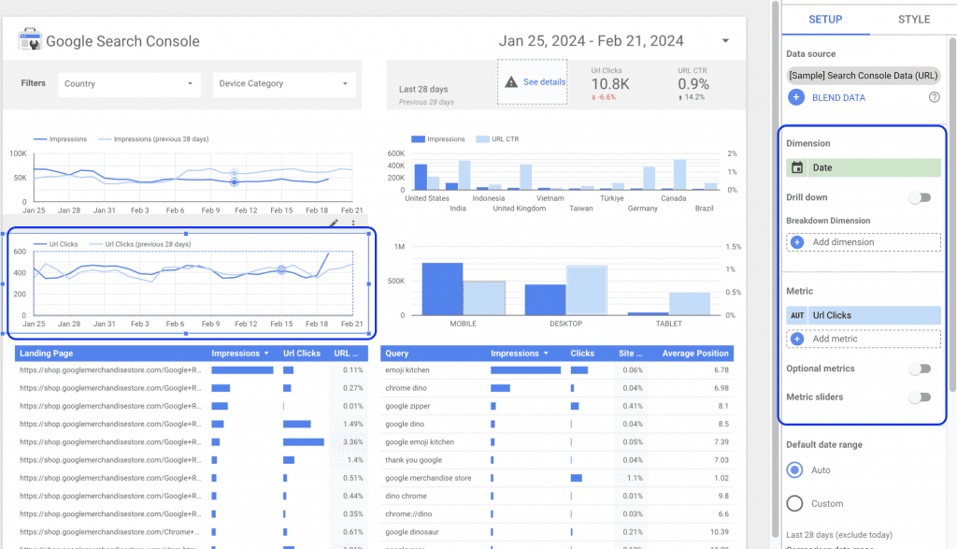
Task: Click the date range Jan 25 - Feb 21 text
Action: tap(591, 41)
